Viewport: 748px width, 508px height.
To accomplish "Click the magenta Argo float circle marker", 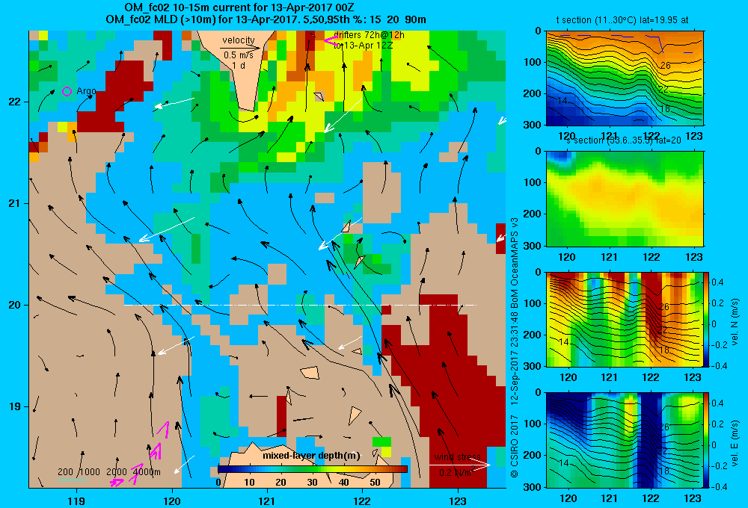I will click(67, 91).
